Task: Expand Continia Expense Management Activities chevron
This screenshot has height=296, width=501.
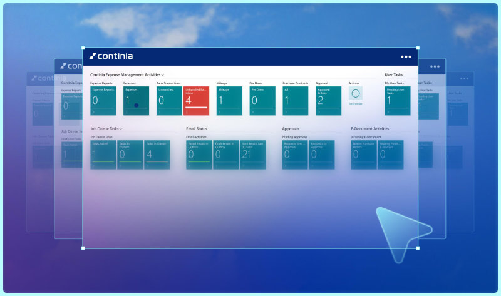Action: tap(163, 75)
